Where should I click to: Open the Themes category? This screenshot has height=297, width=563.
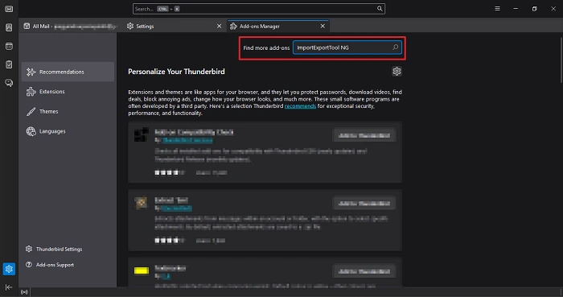click(x=68, y=111)
